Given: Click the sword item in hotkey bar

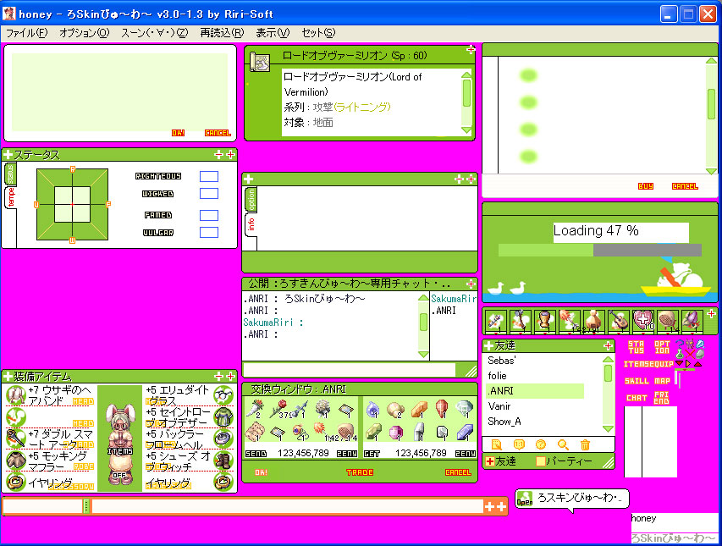Looking at the screenshot, I should (495, 321).
